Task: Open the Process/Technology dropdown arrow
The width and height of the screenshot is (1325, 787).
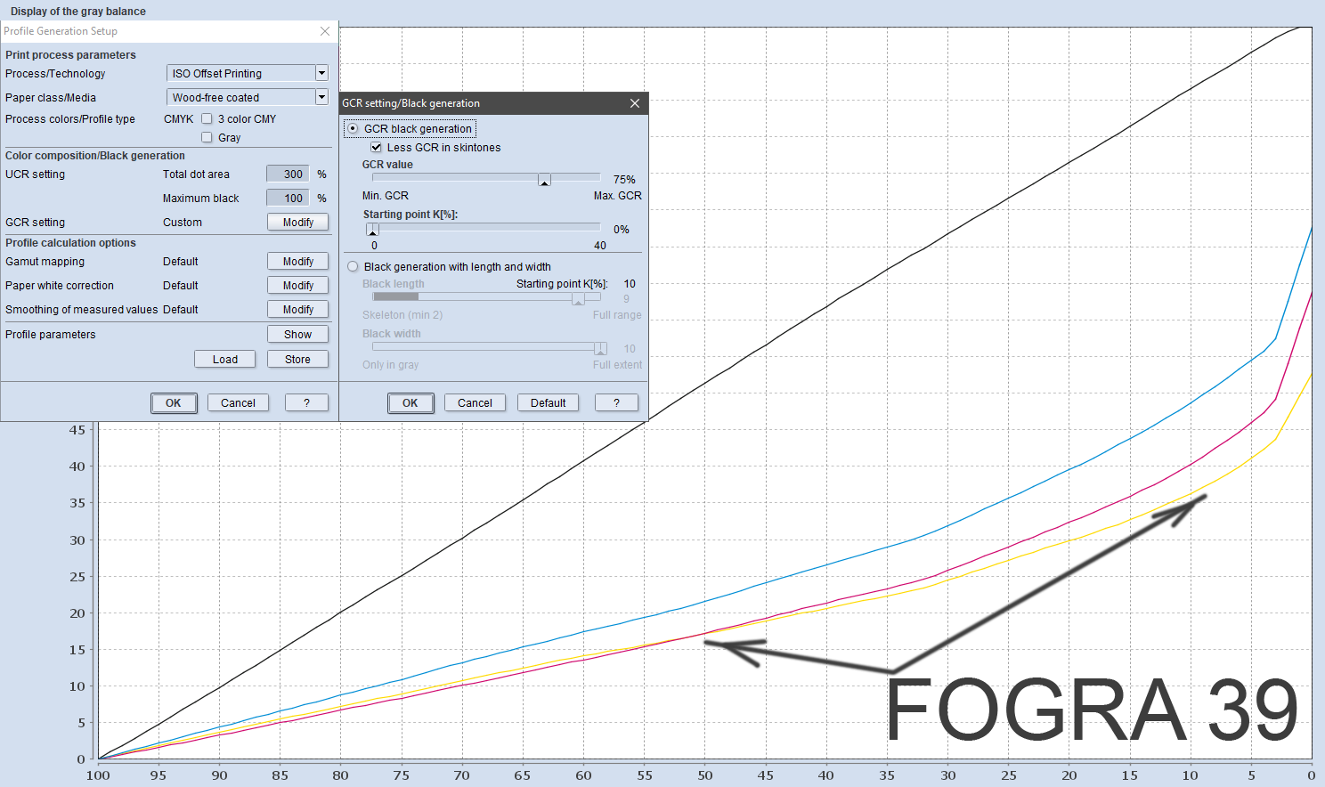Action: 321,73
